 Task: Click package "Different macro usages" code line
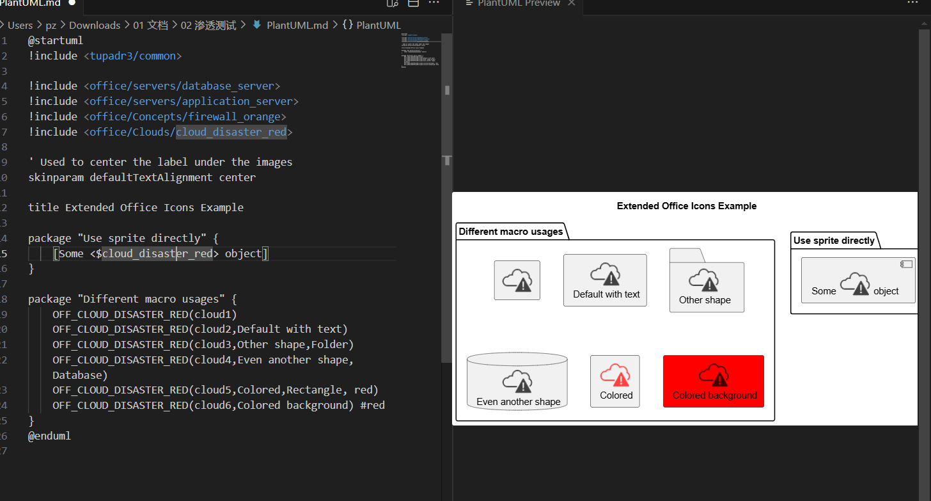coord(132,299)
